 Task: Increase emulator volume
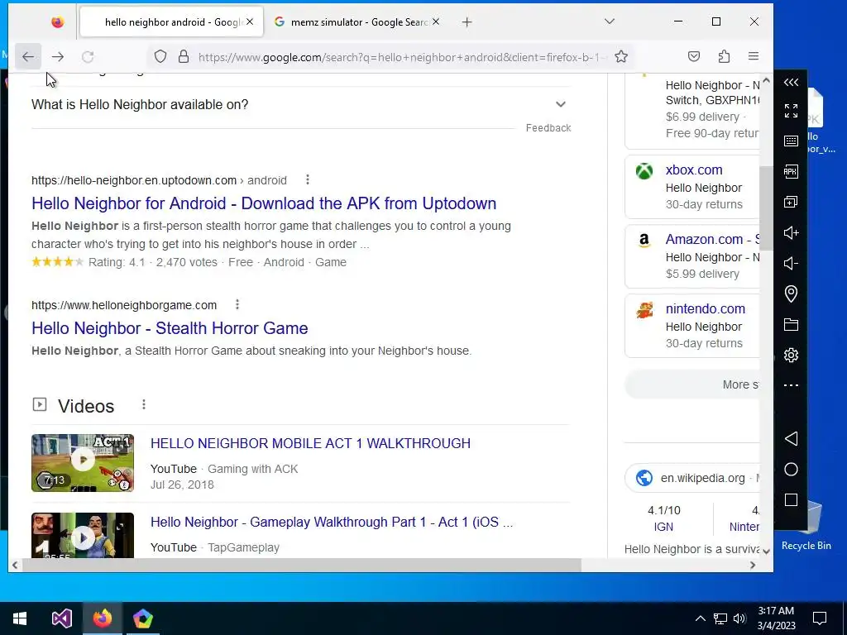coord(791,232)
